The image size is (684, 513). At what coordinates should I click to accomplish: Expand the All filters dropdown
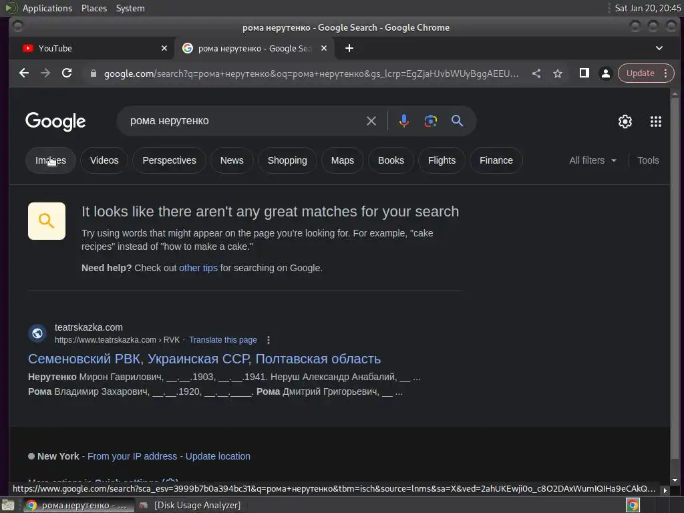(x=593, y=160)
